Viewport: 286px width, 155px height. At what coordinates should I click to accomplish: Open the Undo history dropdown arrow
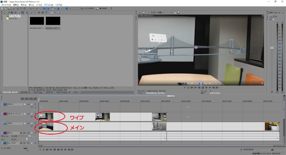(x=34, y=9)
